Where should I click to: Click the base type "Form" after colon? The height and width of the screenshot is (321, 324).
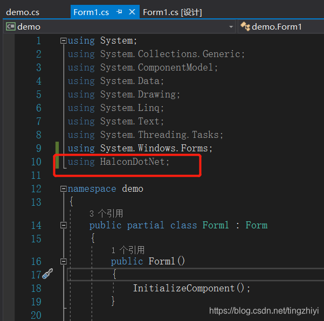pyautogui.click(x=257, y=225)
